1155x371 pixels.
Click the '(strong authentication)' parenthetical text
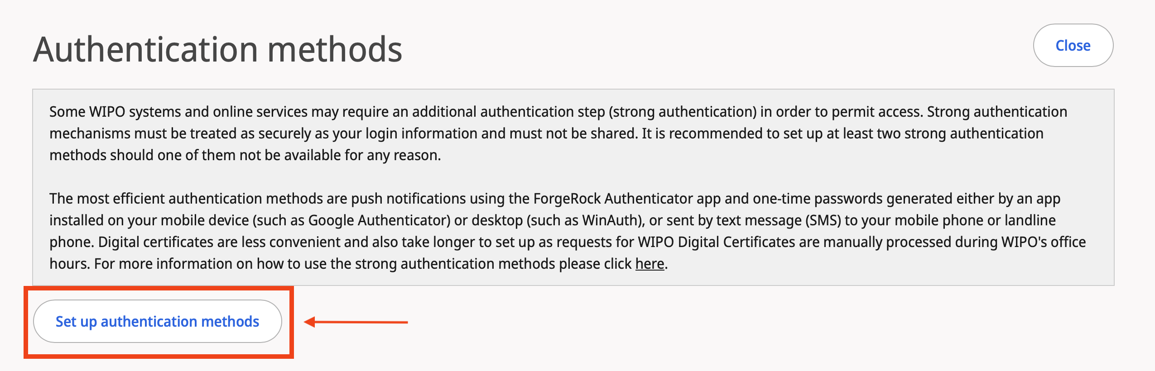[x=683, y=112]
